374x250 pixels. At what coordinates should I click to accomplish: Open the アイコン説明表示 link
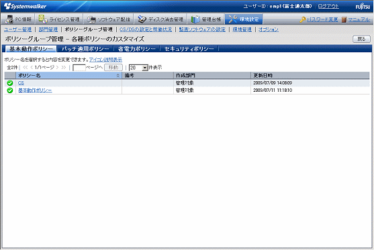105,60
